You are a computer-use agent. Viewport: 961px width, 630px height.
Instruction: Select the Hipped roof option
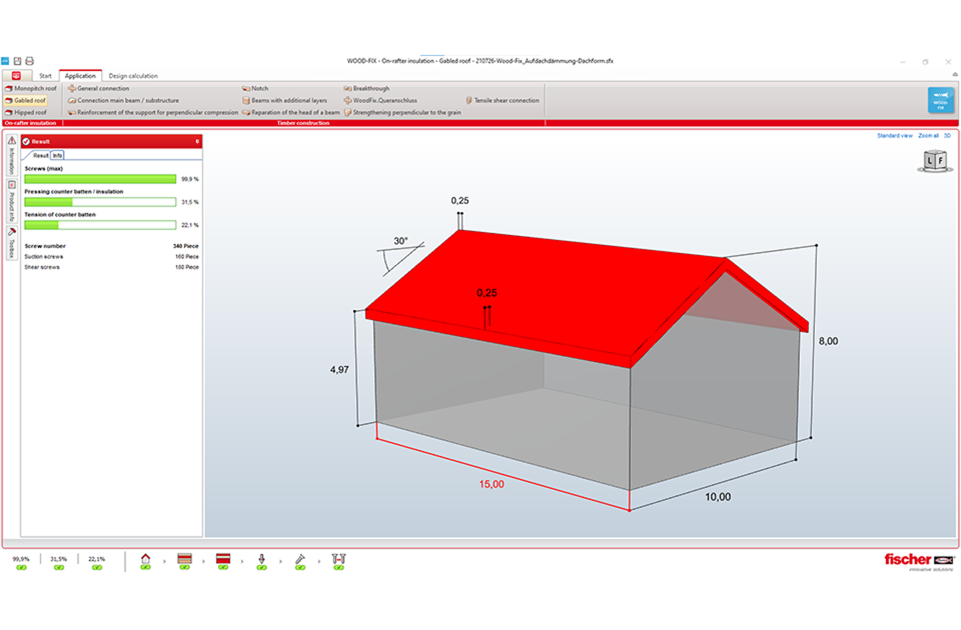pos(27,112)
